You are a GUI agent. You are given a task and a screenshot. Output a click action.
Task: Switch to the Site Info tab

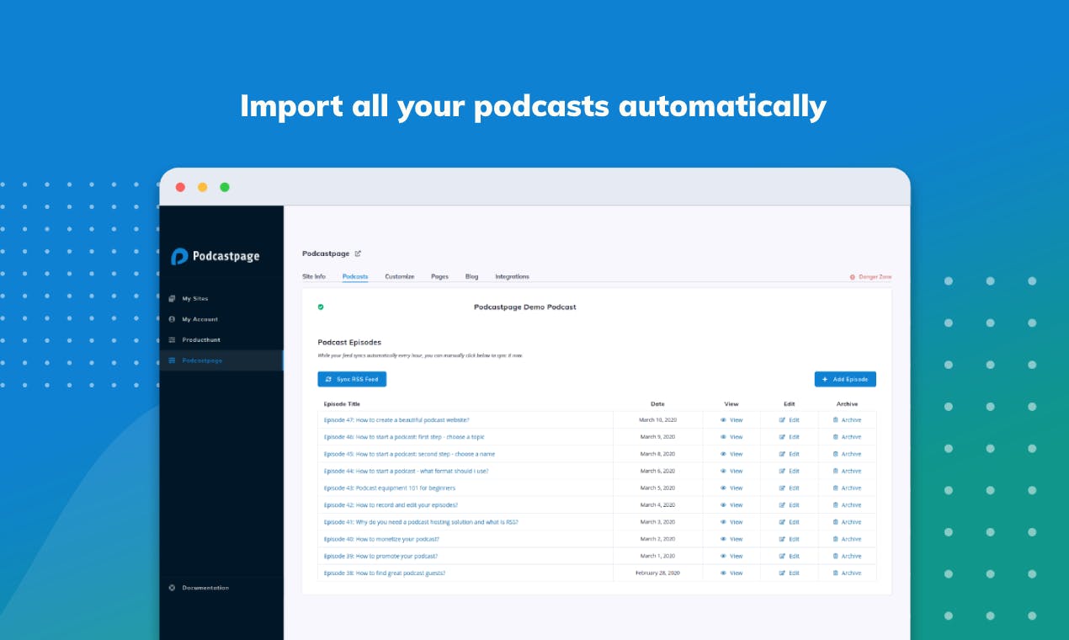tap(314, 276)
